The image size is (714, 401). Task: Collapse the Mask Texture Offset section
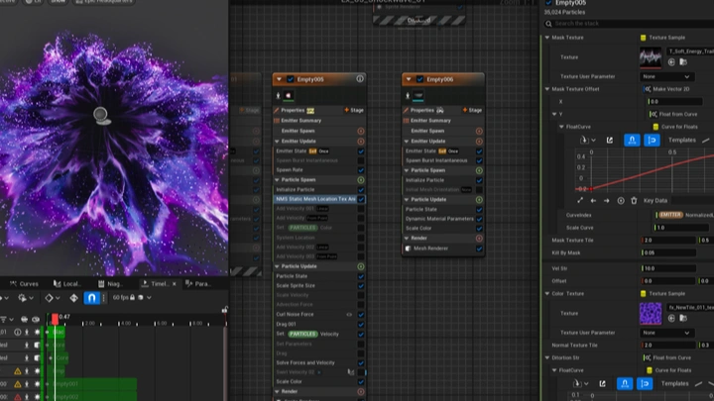[545, 89]
